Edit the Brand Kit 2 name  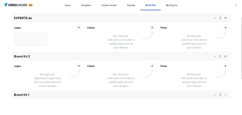click(215, 56)
